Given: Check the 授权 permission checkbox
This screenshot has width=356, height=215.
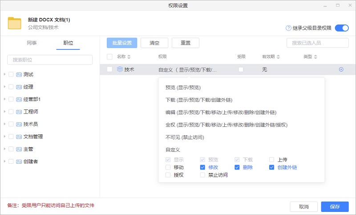Looking at the screenshot, I should [x=168, y=175].
